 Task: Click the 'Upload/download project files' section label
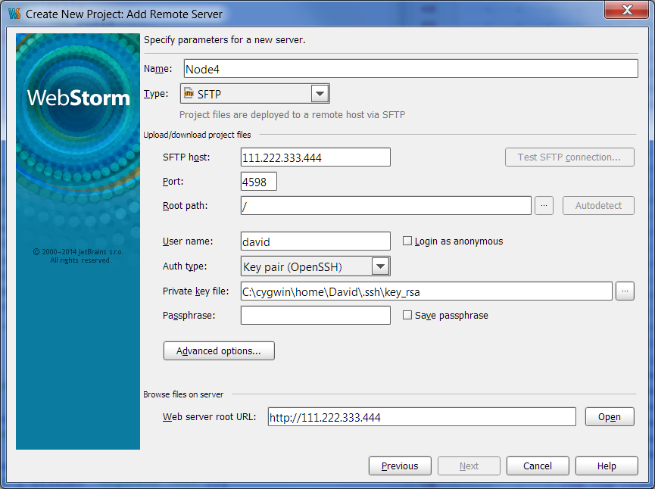pos(197,135)
